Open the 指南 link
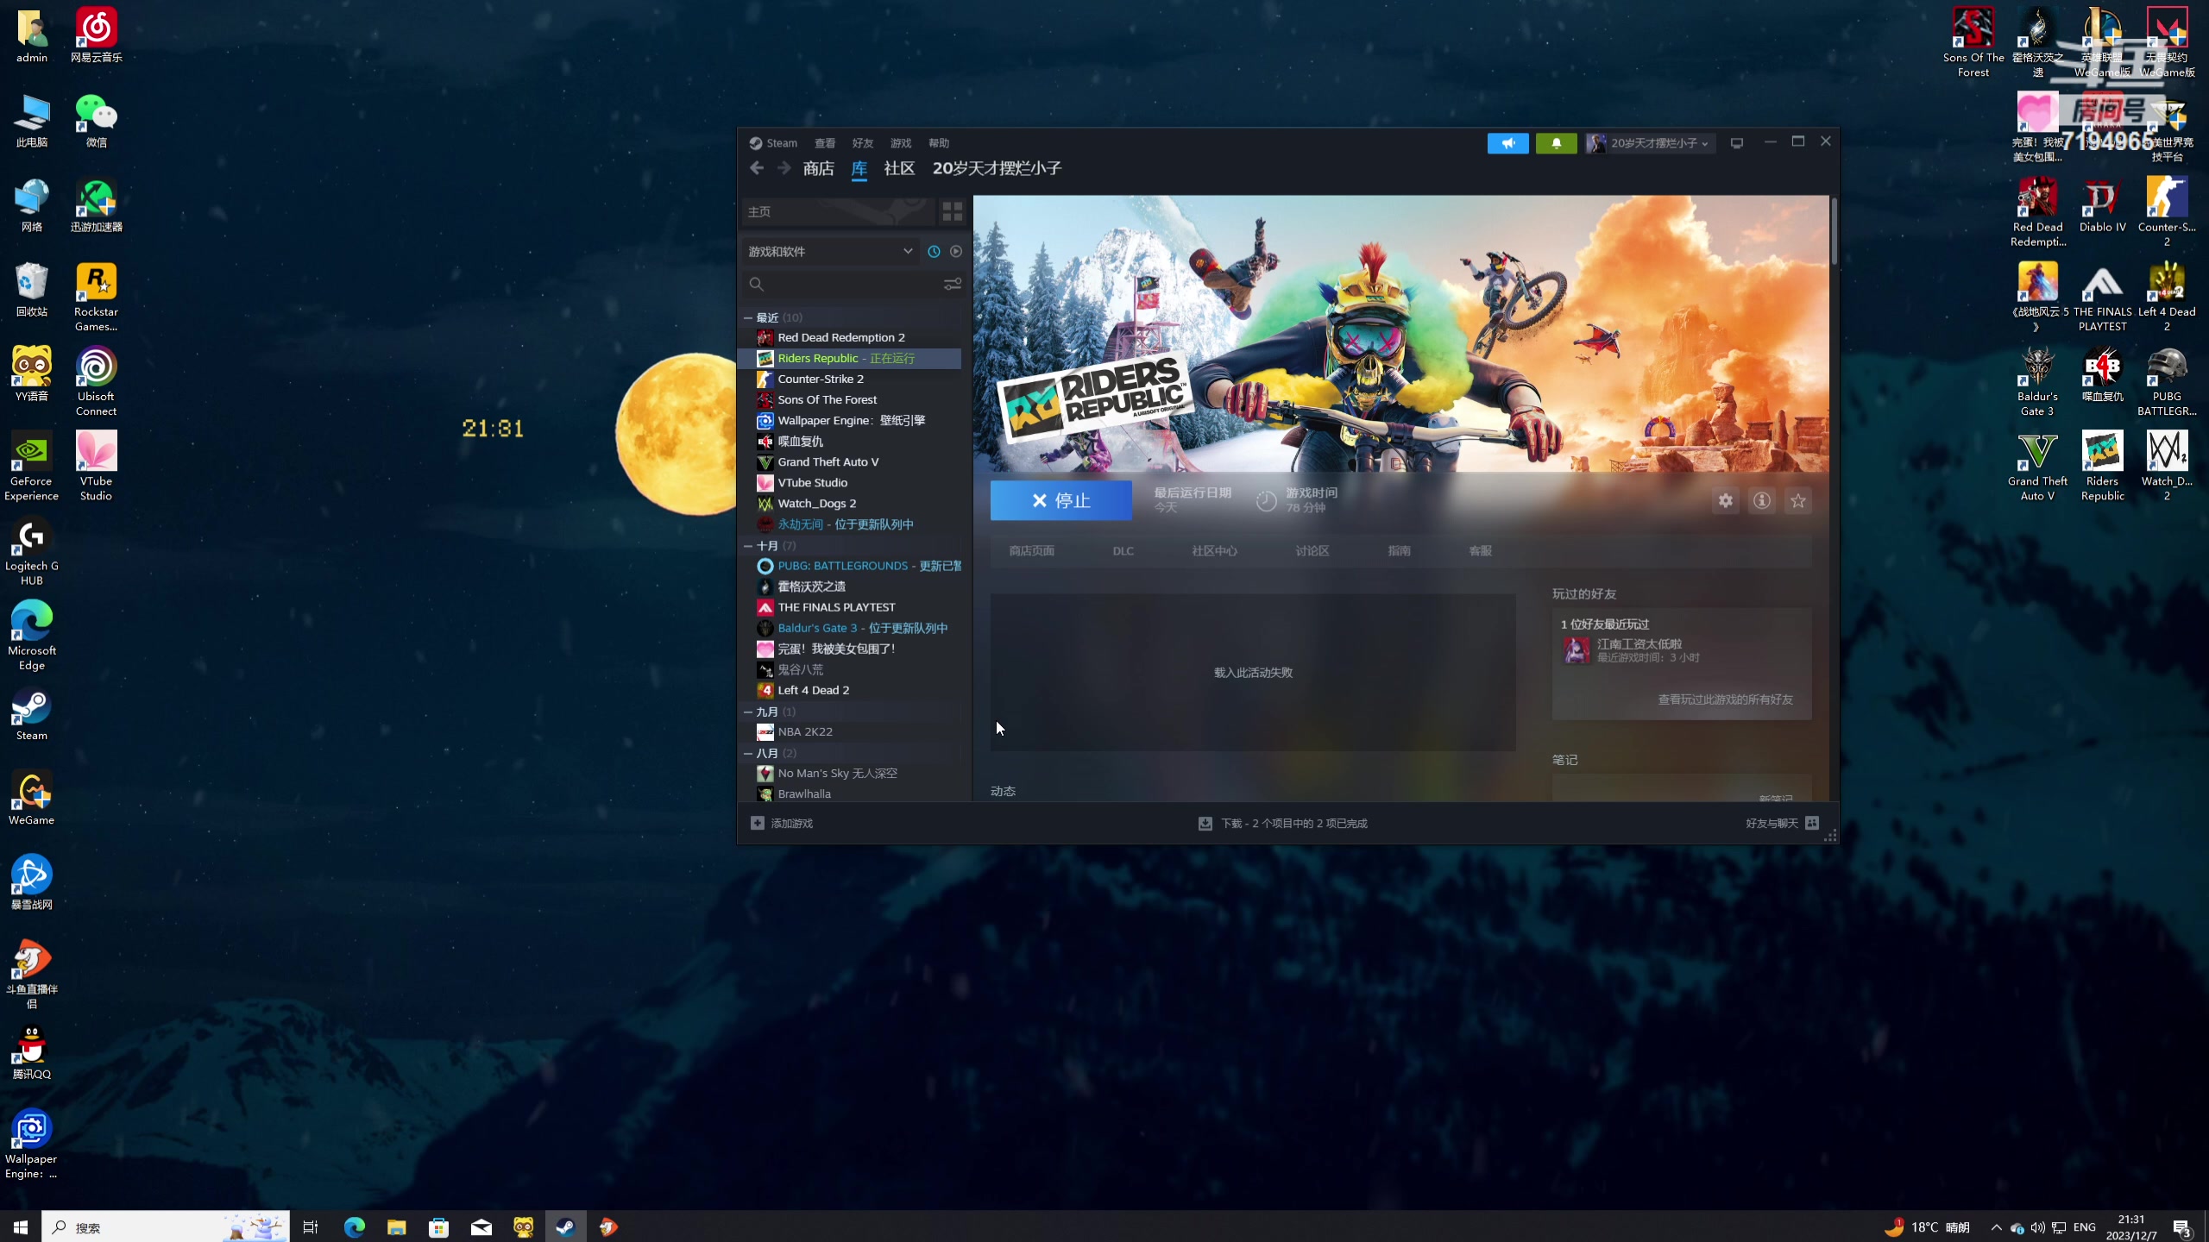This screenshot has width=2209, height=1242. [1399, 550]
